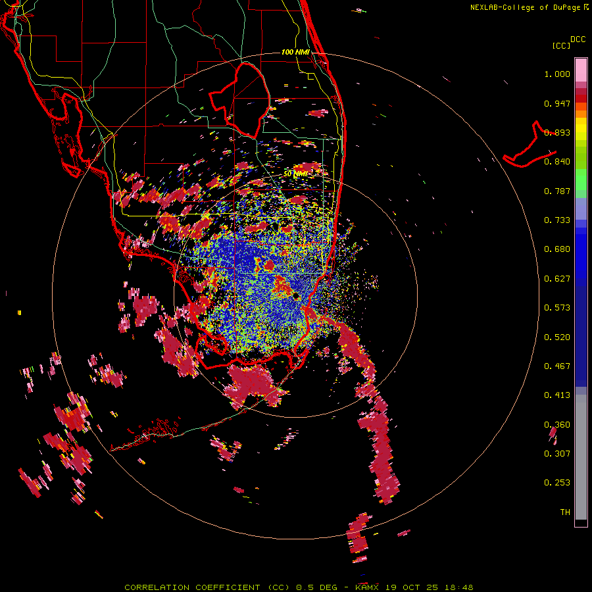The width and height of the screenshot is (592, 592).
Task: Select the 0.627 legend value
Action: pos(557,279)
